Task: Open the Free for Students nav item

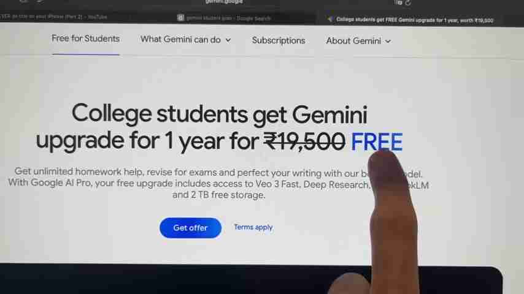Action: tap(85, 39)
